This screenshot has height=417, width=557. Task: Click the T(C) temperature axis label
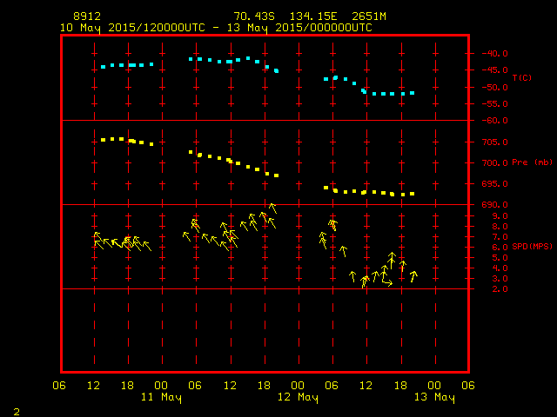[x=522, y=77]
